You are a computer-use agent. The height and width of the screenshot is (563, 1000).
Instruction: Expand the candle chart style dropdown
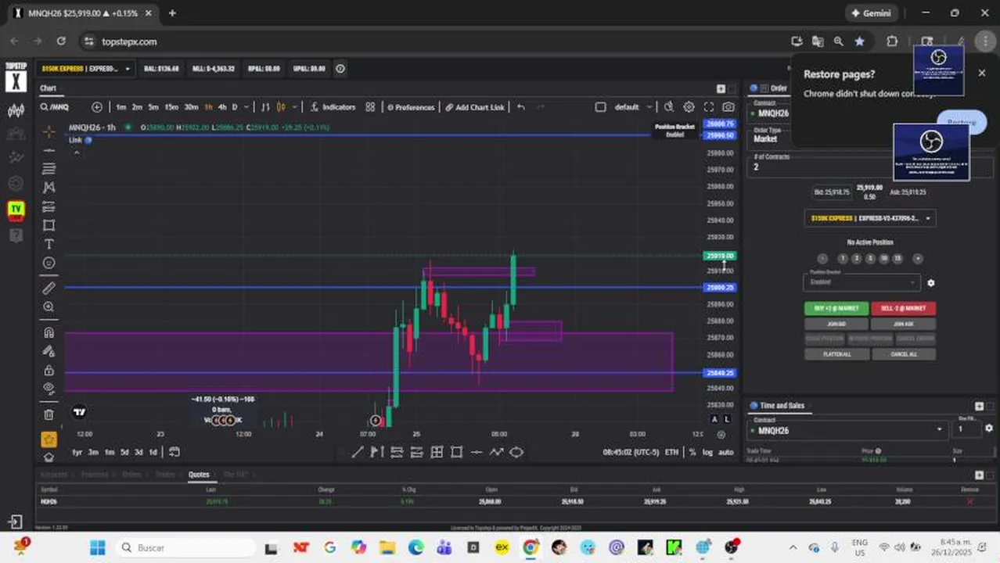(293, 107)
